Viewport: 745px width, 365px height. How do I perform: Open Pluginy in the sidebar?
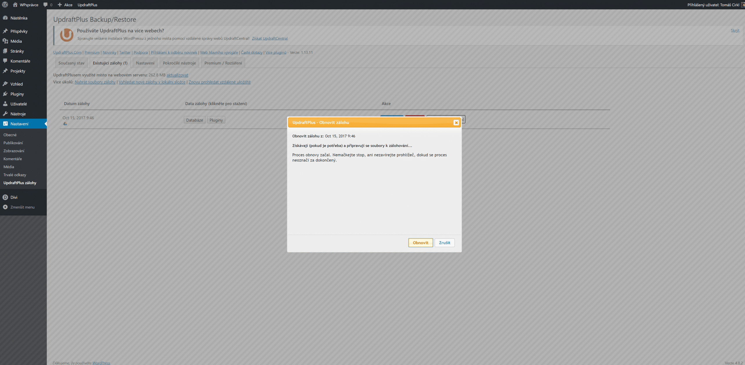coord(23,94)
